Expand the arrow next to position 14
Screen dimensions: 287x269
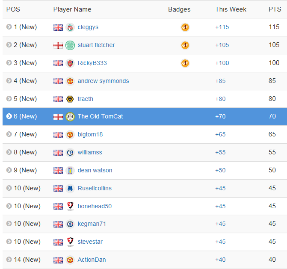(x=9, y=260)
